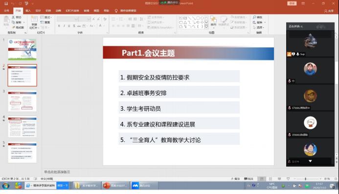Open the Layout (版式) dropdown
This screenshot has height=194, width=339.
46,17
